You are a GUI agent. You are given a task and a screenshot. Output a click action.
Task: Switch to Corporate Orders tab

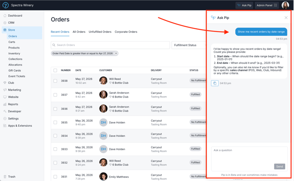click(126, 32)
